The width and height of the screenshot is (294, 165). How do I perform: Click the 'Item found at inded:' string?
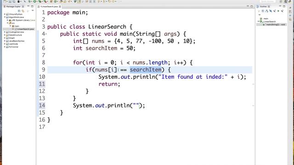click(x=193, y=77)
